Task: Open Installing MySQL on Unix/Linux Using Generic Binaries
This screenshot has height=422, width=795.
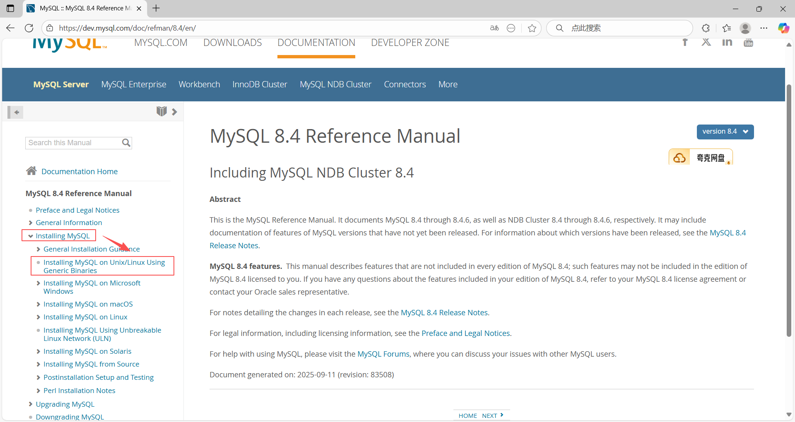Action: (104, 266)
